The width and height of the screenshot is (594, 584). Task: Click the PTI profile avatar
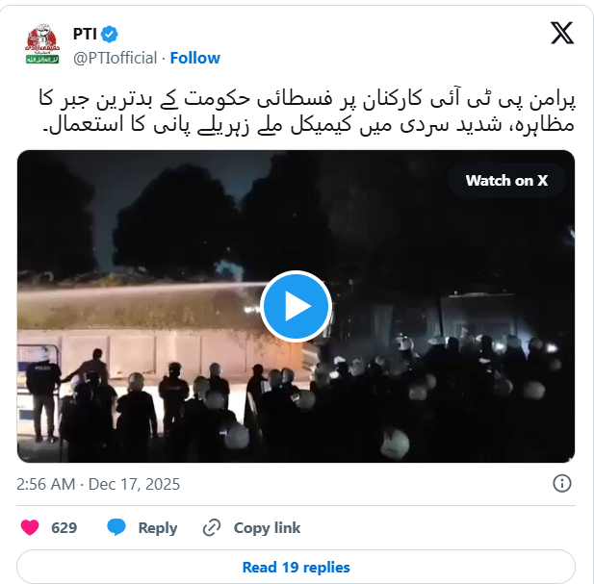pos(42,43)
